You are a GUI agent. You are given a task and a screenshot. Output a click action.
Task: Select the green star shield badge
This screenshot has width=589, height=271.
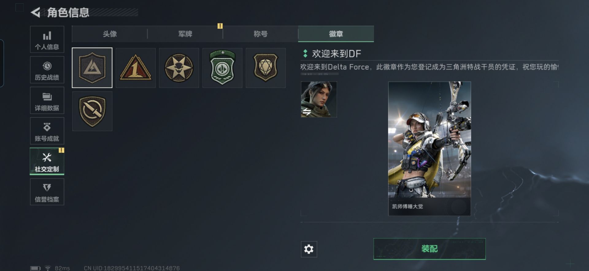coord(222,68)
